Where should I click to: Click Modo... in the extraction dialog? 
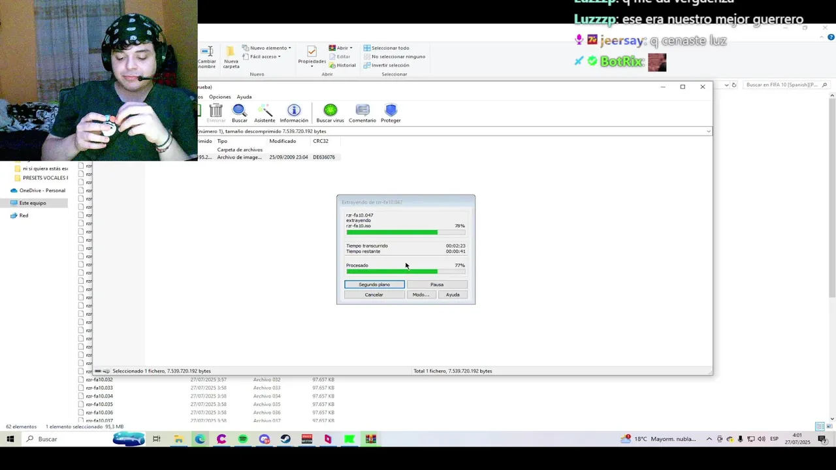tap(421, 294)
